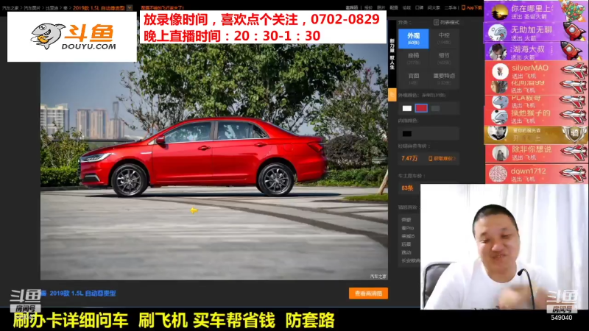Screen dimensions: 589x331
Task: Open 远景 in the similar cars list
Action: tap(406, 244)
